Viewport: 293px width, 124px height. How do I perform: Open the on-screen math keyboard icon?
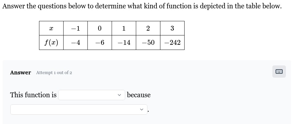tap(279, 72)
